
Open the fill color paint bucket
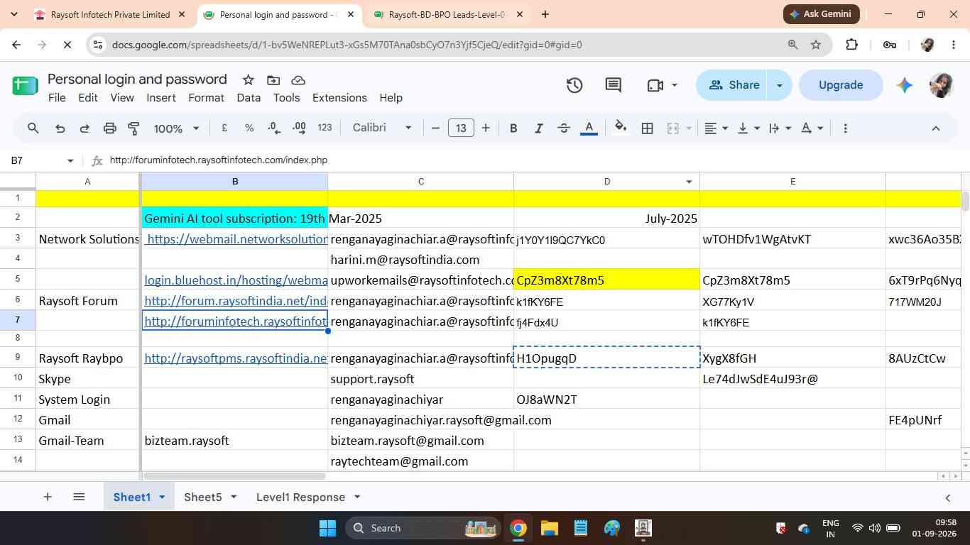[x=621, y=128]
